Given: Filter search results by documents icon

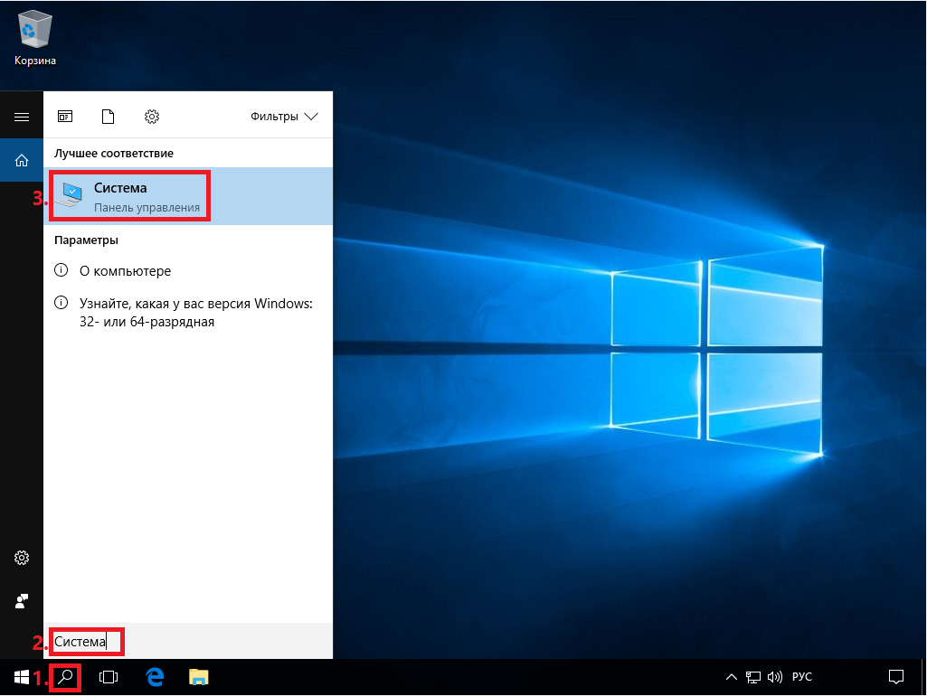Looking at the screenshot, I should [109, 117].
